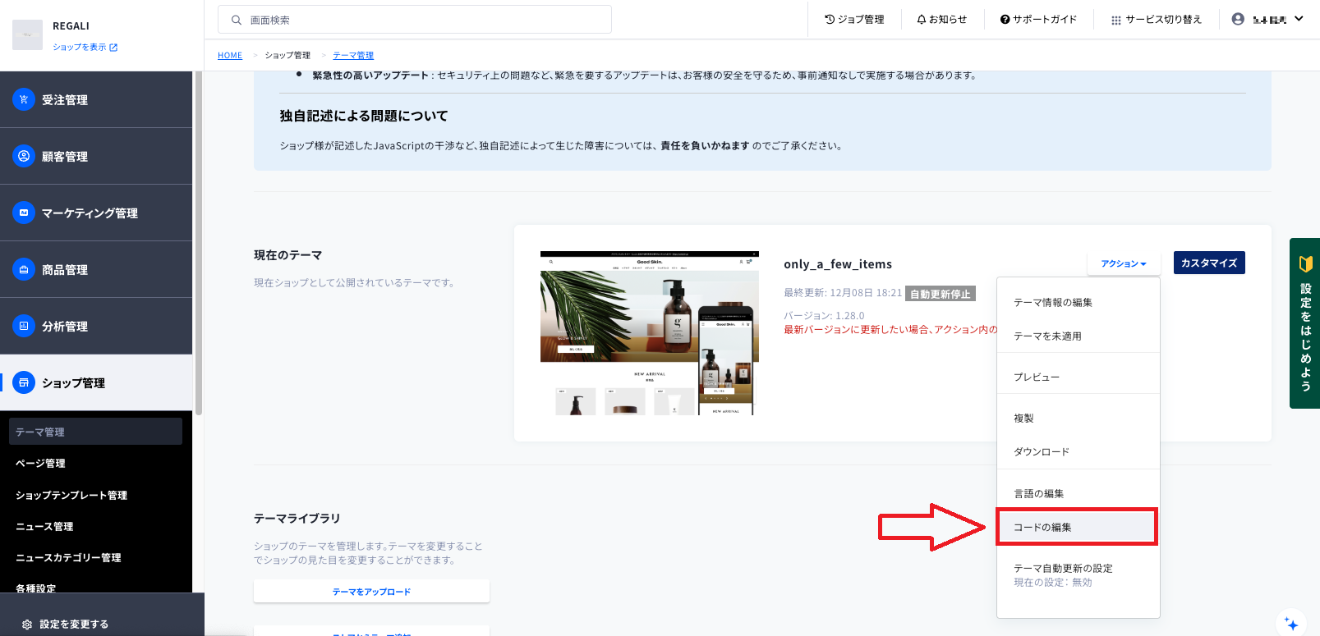Click the 自動更新停止 status badge
1320x636 pixels.
click(941, 294)
